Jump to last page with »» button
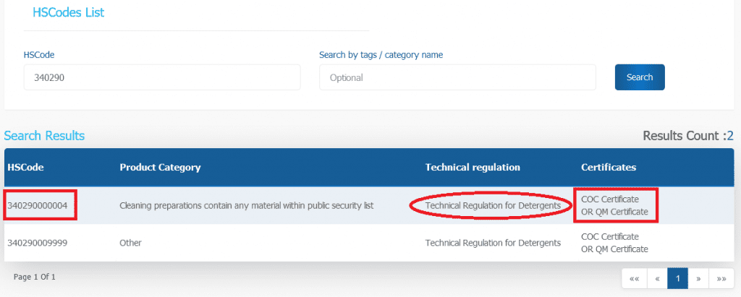 (721, 278)
